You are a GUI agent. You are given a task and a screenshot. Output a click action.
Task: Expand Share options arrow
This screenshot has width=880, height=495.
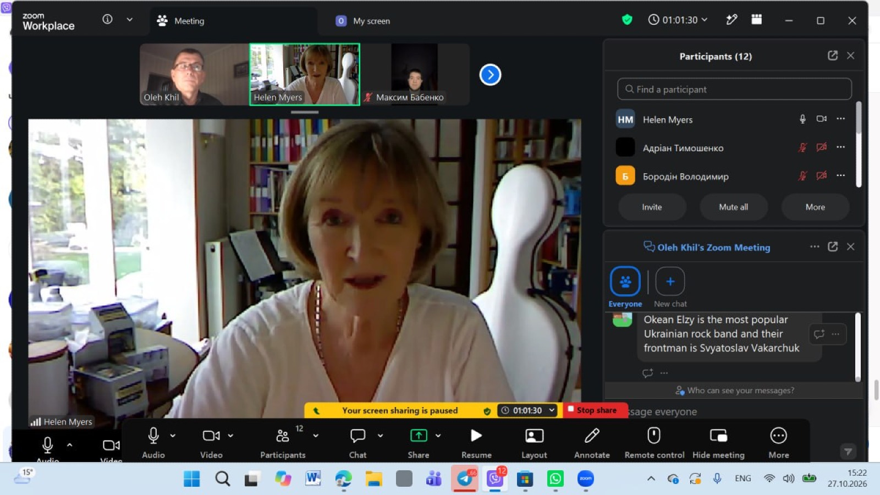[x=438, y=436]
